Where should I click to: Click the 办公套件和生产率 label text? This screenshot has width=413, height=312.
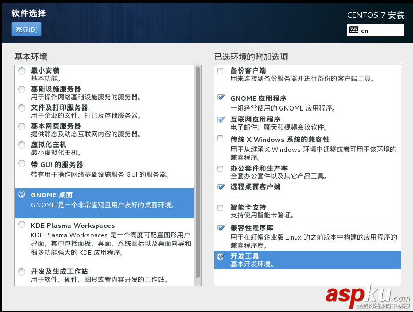[259, 168]
